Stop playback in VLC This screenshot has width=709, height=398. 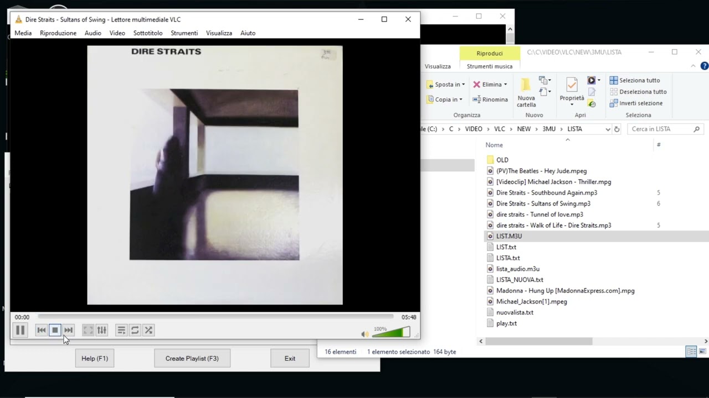coord(55,330)
